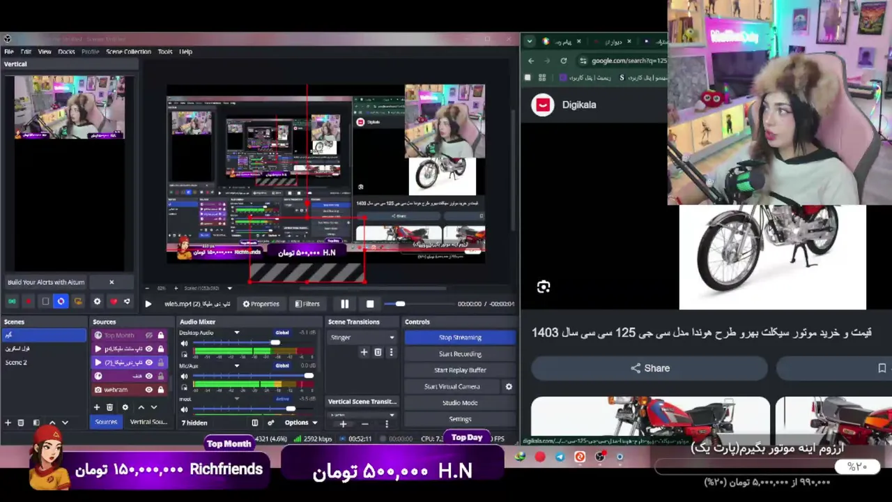892x502 pixels.
Task: Open source Properties button
Action: (261, 304)
